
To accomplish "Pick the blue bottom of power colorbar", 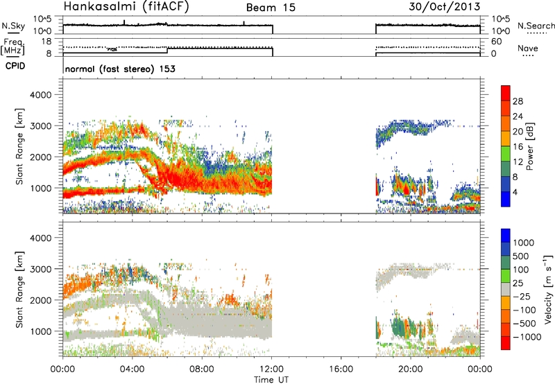I will pos(506,199).
